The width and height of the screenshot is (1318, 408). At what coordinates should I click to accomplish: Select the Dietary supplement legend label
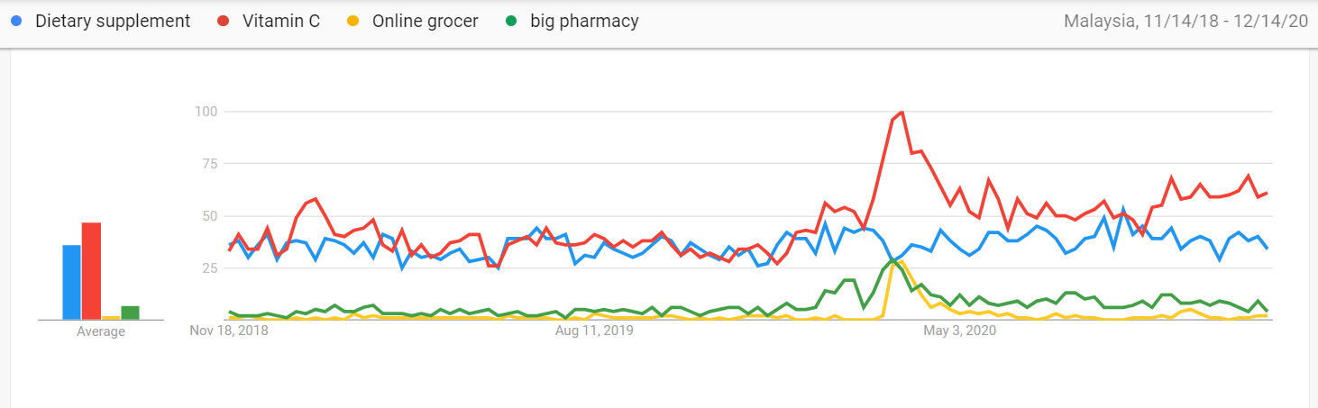point(113,21)
